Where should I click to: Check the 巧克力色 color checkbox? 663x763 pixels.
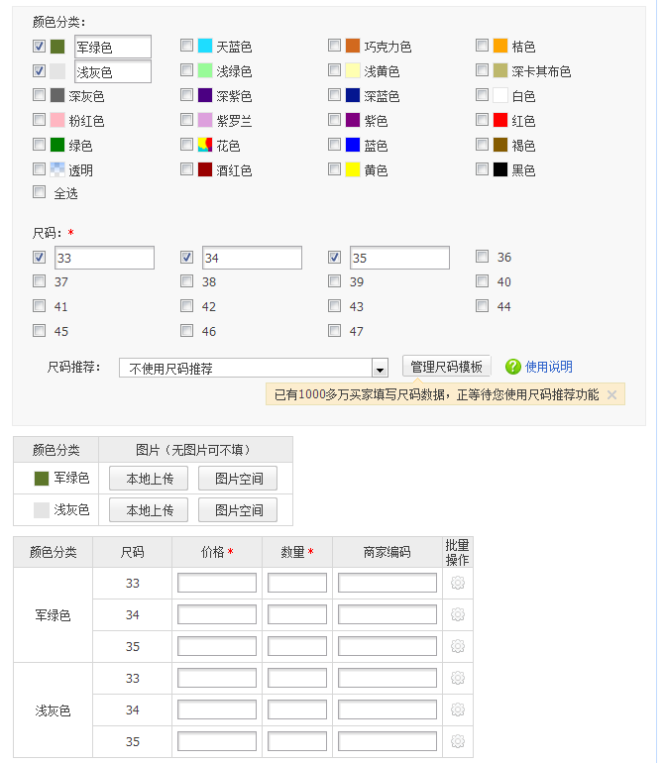334,46
